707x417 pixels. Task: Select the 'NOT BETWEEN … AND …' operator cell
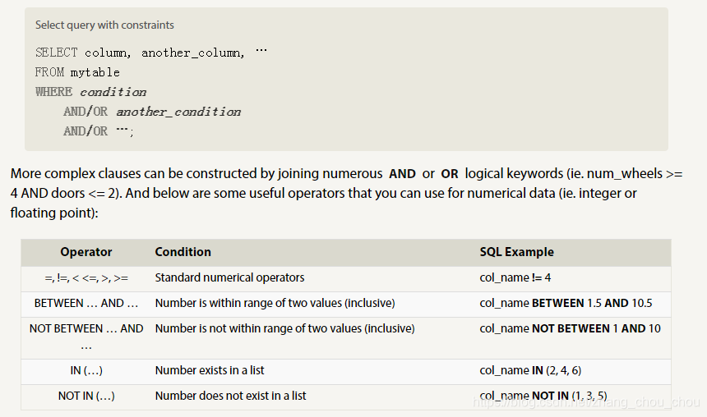pos(86,337)
